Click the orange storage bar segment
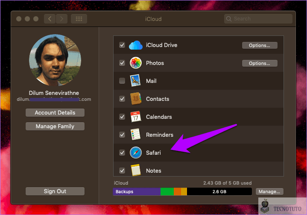This screenshot has width=307, height=215. pos(177,191)
